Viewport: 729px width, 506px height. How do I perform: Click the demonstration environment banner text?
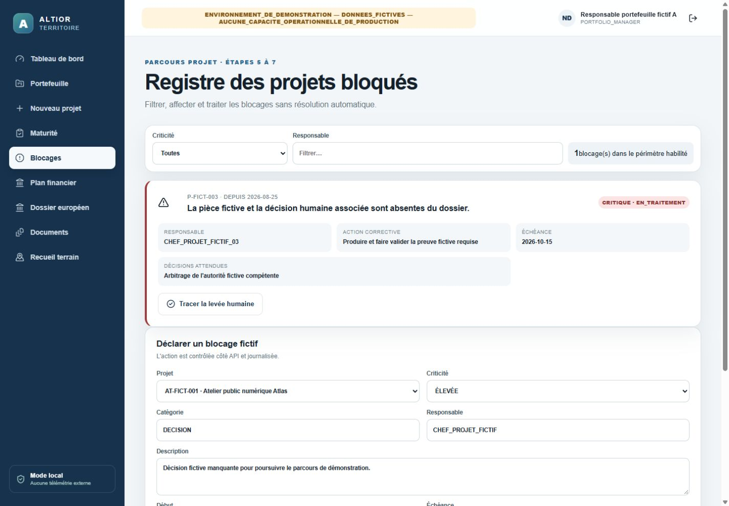[x=308, y=18]
